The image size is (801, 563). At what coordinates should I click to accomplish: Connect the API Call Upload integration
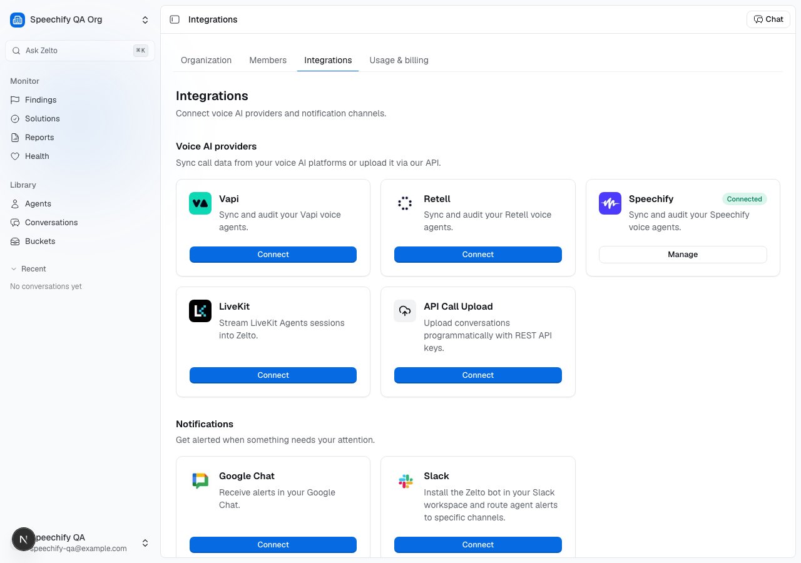(478, 375)
